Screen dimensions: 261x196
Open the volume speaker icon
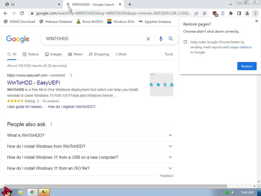coord(233,192)
